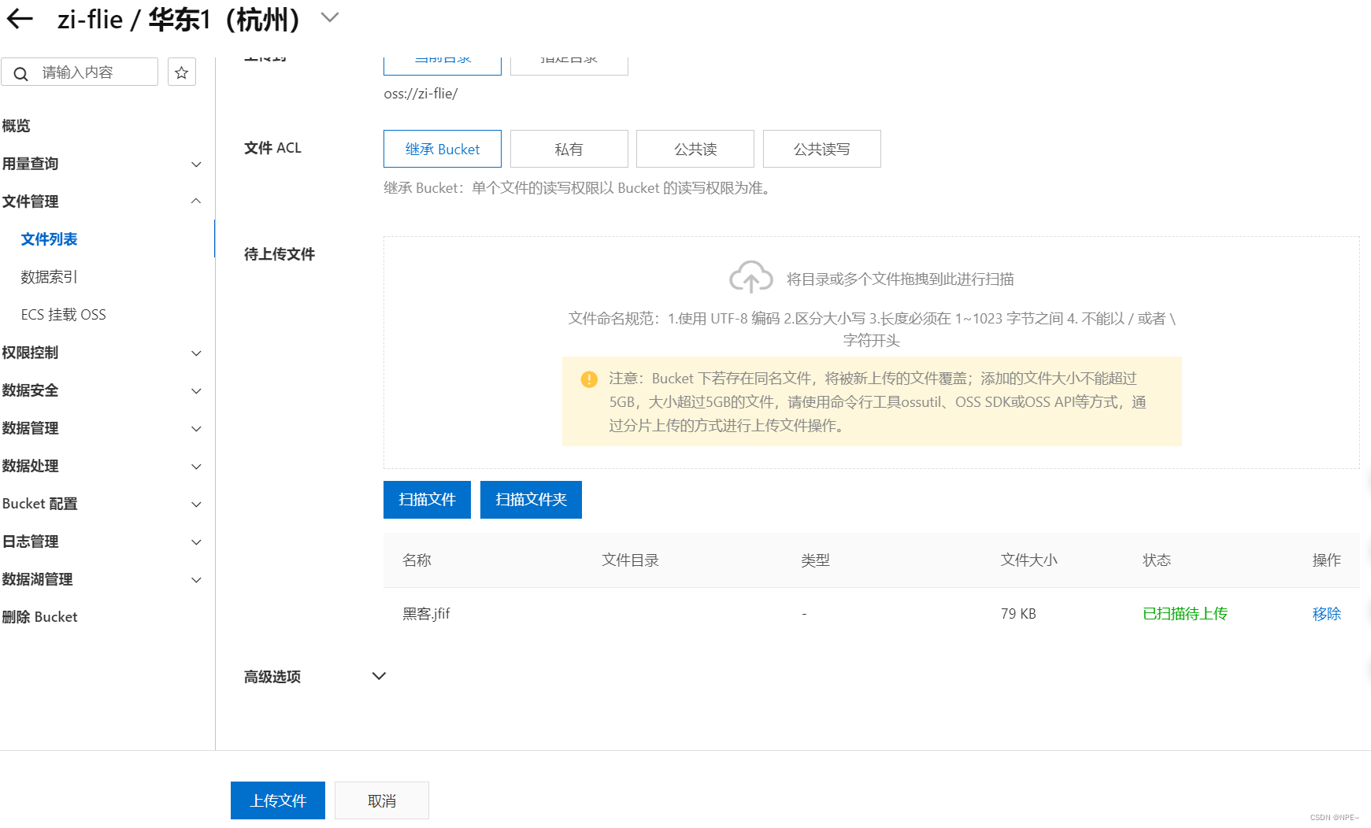The width and height of the screenshot is (1371, 828).
Task: Click the yellow warning icon in the notice
Action: tap(589, 379)
